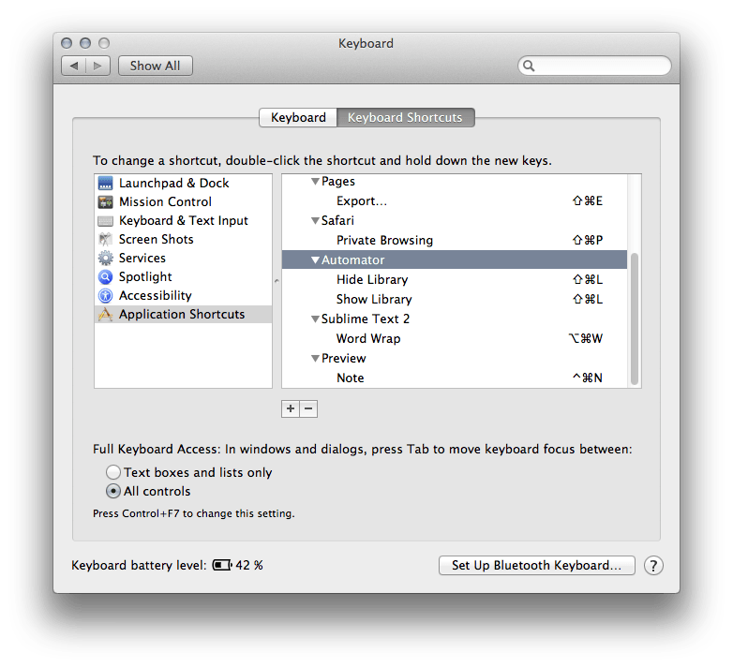Select the Keyboard Shortcuts tab
This screenshot has height=667, width=733.
coord(405,118)
